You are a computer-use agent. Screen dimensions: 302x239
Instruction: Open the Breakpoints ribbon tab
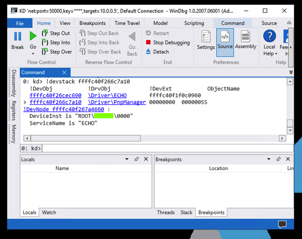pyautogui.click(x=92, y=23)
